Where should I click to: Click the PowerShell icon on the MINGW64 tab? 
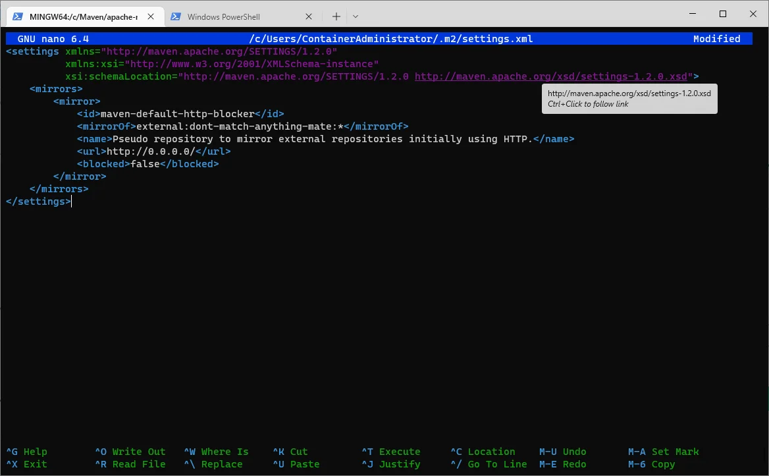[18, 16]
